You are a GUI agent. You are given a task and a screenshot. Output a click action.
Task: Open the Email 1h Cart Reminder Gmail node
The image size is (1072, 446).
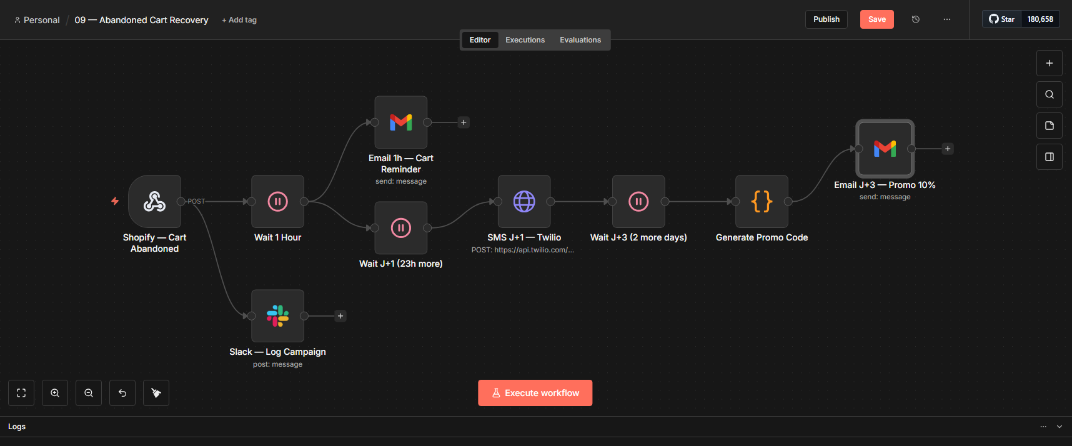click(x=400, y=122)
